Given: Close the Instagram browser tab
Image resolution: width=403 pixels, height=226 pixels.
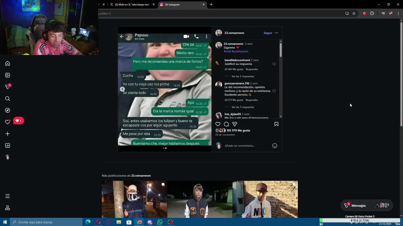Looking at the screenshot, I should 203,4.
